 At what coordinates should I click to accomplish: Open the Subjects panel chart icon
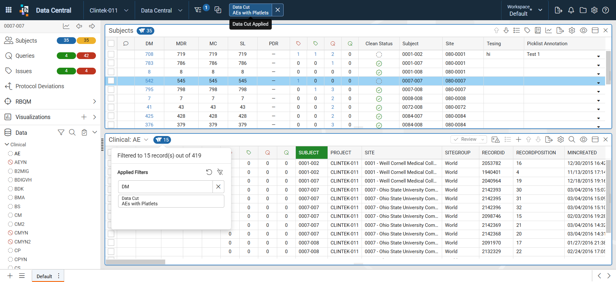(549, 30)
